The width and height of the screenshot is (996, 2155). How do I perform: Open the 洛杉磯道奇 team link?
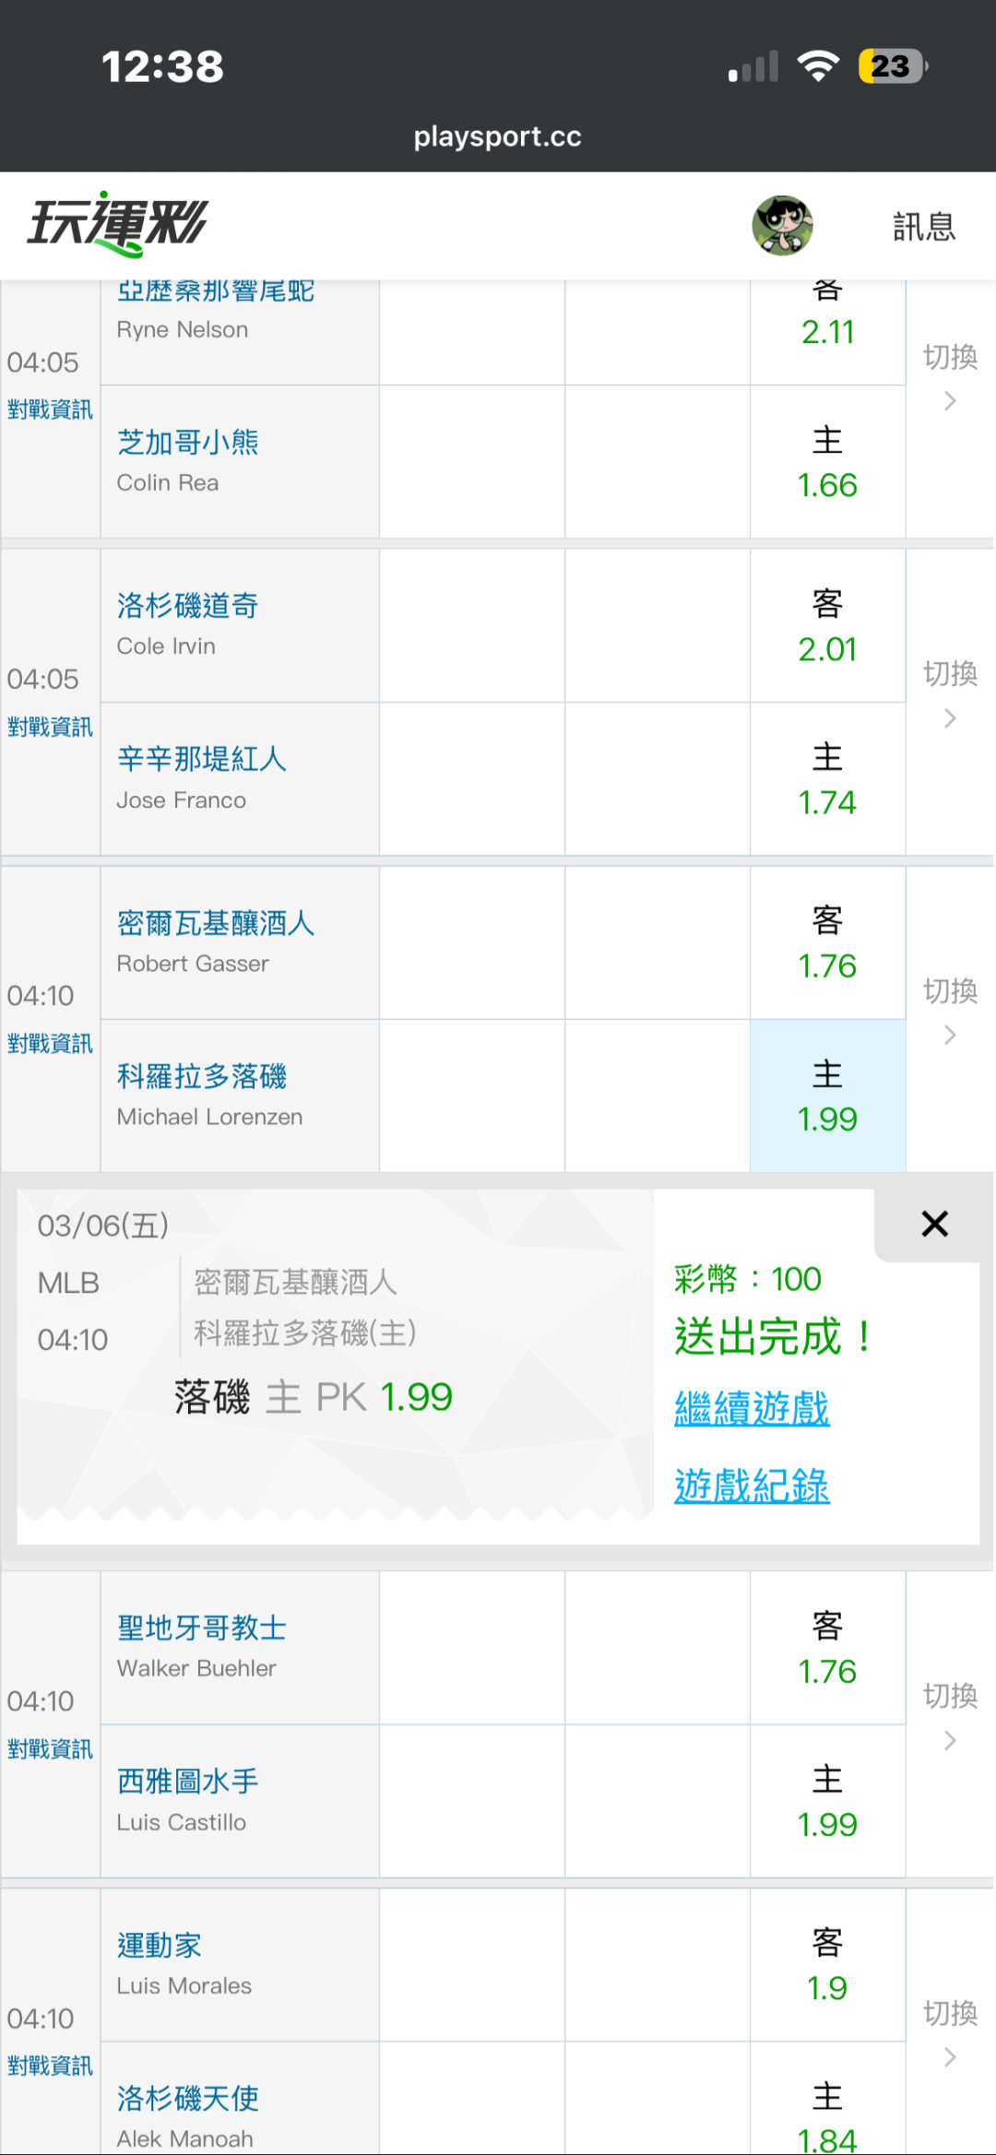tap(187, 605)
